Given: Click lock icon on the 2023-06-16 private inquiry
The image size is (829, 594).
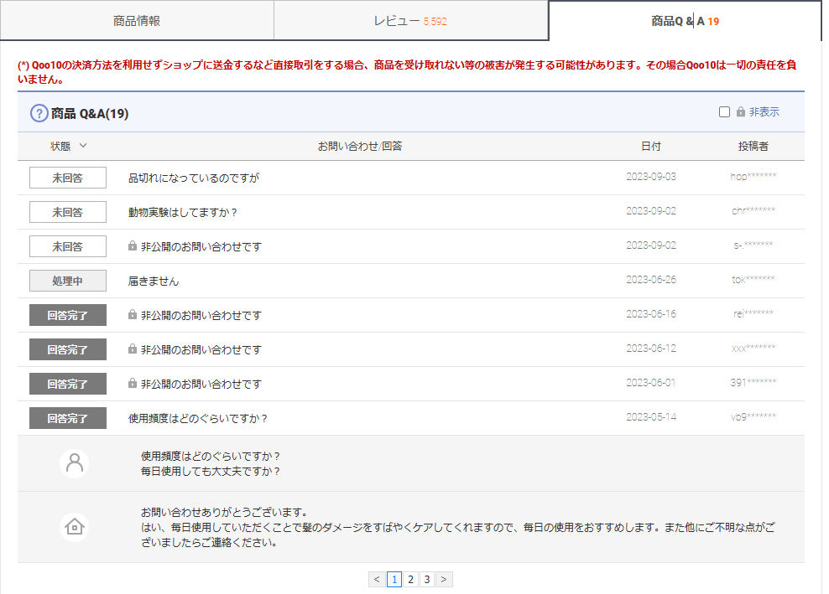Looking at the screenshot, I should click(x=133, y=315).
